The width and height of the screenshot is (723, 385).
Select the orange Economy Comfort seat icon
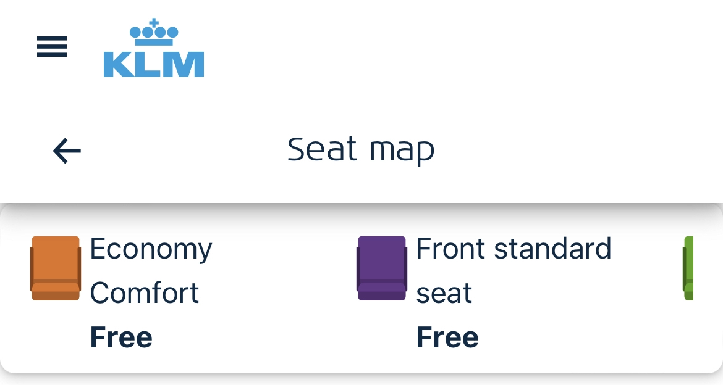56,268
